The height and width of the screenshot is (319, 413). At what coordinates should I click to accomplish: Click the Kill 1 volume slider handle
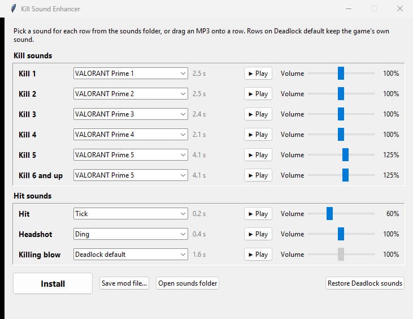[341, 74]
